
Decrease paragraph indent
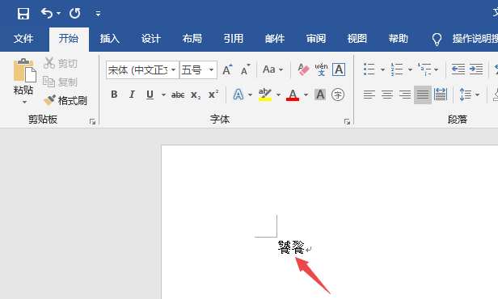point(458,69)
